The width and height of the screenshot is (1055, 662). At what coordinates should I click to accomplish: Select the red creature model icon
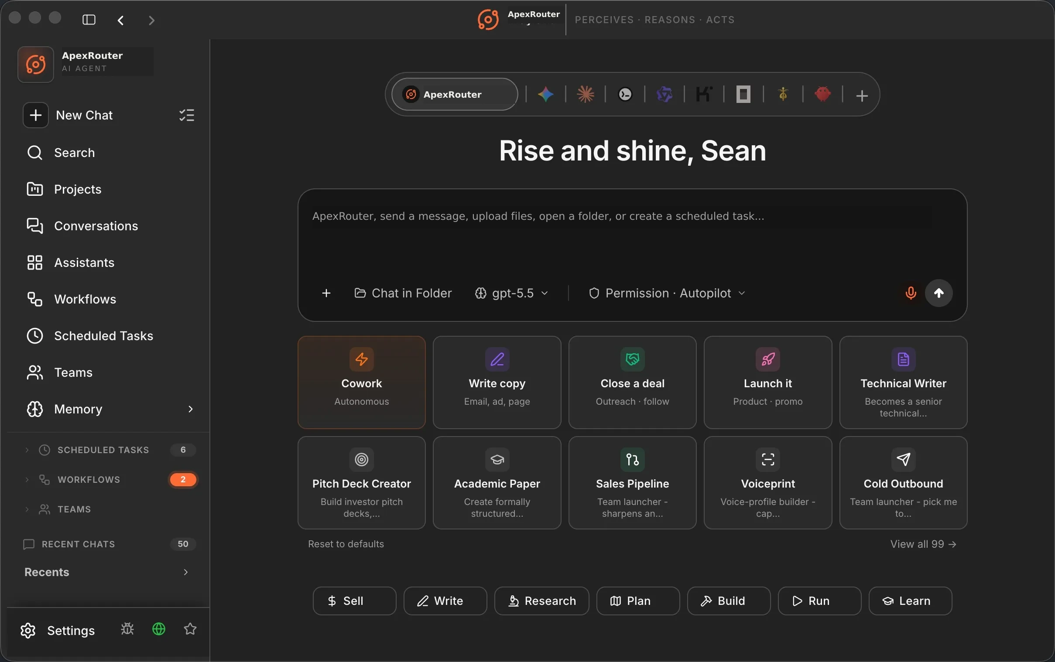822,95
